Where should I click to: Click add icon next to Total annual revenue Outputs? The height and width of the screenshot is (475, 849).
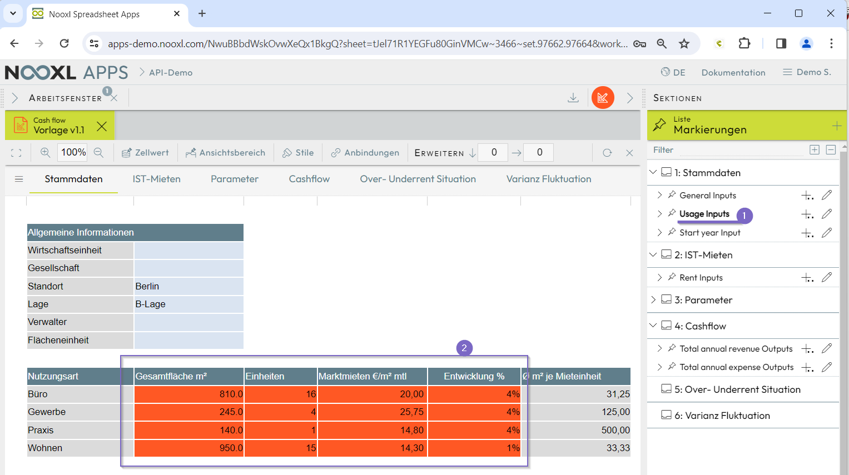[807, 349]
